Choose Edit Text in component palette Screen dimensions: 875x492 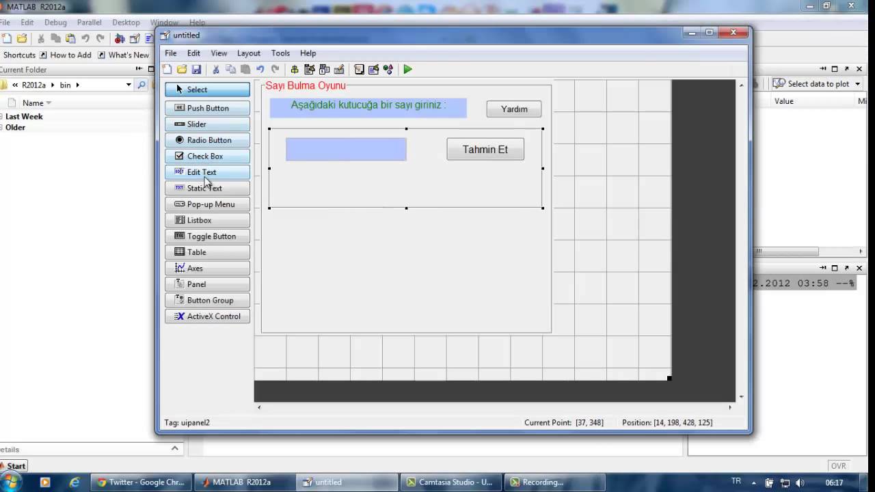coord(207,172)
